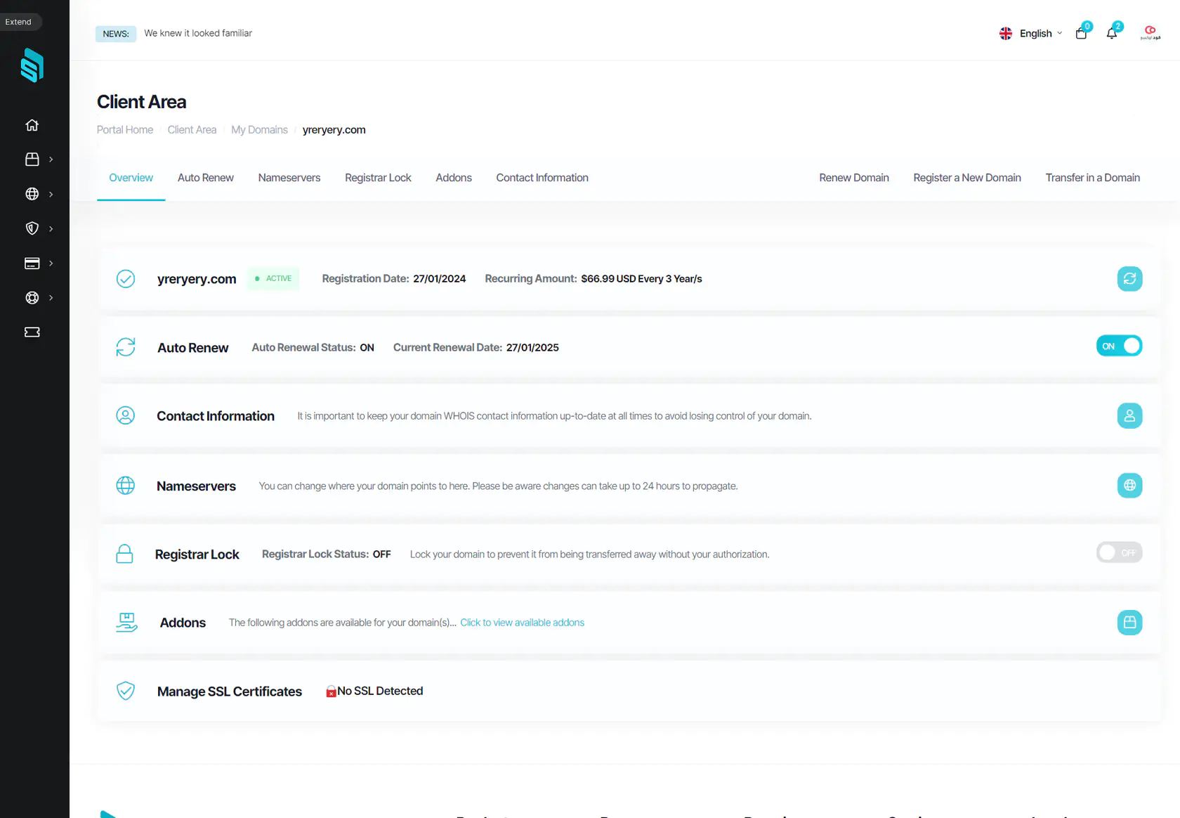This screenshot has width=1180, height=818.
Task: Open Register a New Domain
Action: click(967, 178)
